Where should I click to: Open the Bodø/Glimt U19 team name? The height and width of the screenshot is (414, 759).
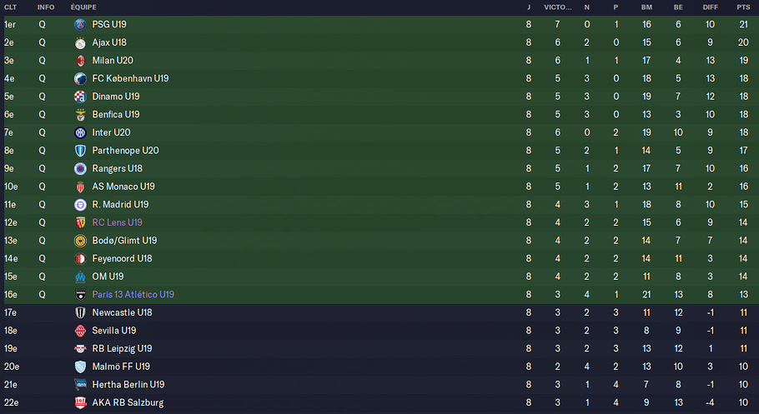(124, 241)
